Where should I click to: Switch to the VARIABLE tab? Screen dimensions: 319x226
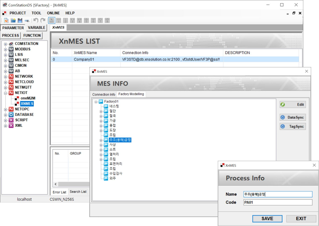(36, 28)
